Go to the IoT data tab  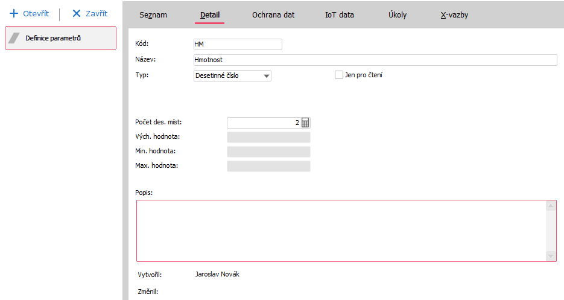339,14
